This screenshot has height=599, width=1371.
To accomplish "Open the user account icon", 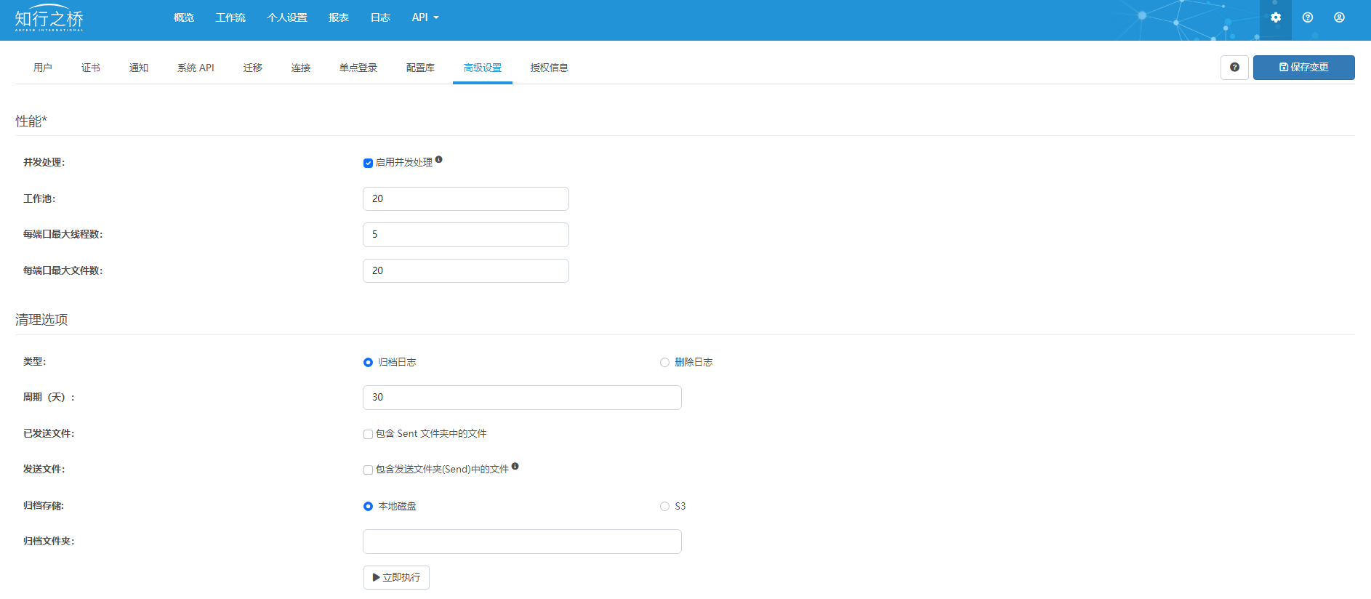I will (1339, 17).
